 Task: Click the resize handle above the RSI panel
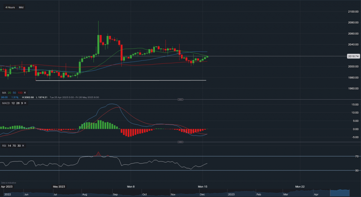pyautogui.click(x=180, y=142)
